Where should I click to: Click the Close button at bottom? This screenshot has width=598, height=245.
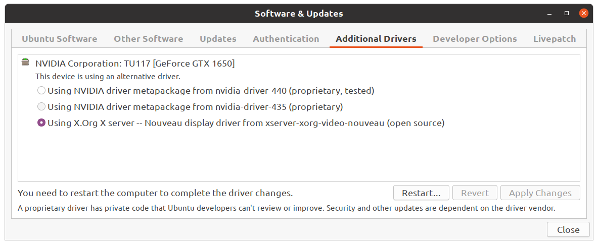pyautogui.click(x=568, y=230)
